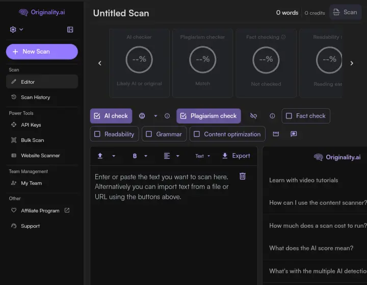367x285 pixels.
Task: Open the video feedback chat icon
Action: [294, 134]
